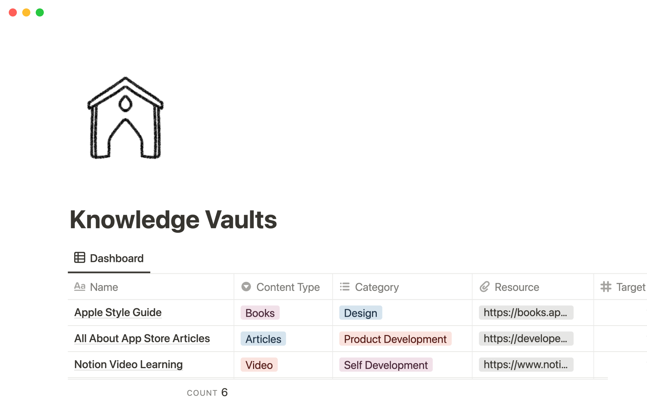Click the Target column header icon

pos(606,287)
